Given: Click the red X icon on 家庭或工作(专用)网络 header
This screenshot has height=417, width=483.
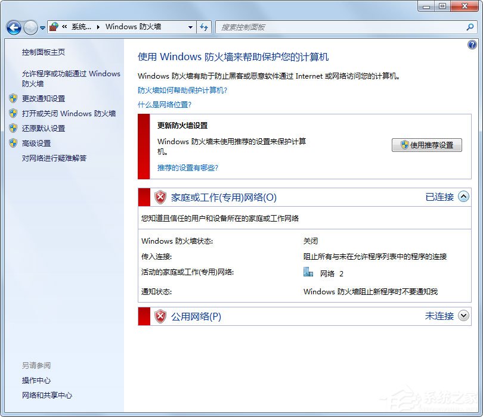Looking at the screenshot, I should (x=160, y=197).
